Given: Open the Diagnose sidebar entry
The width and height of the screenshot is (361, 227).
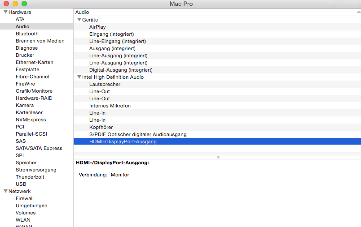Looking at the screenshot, I should coord(26,48).
